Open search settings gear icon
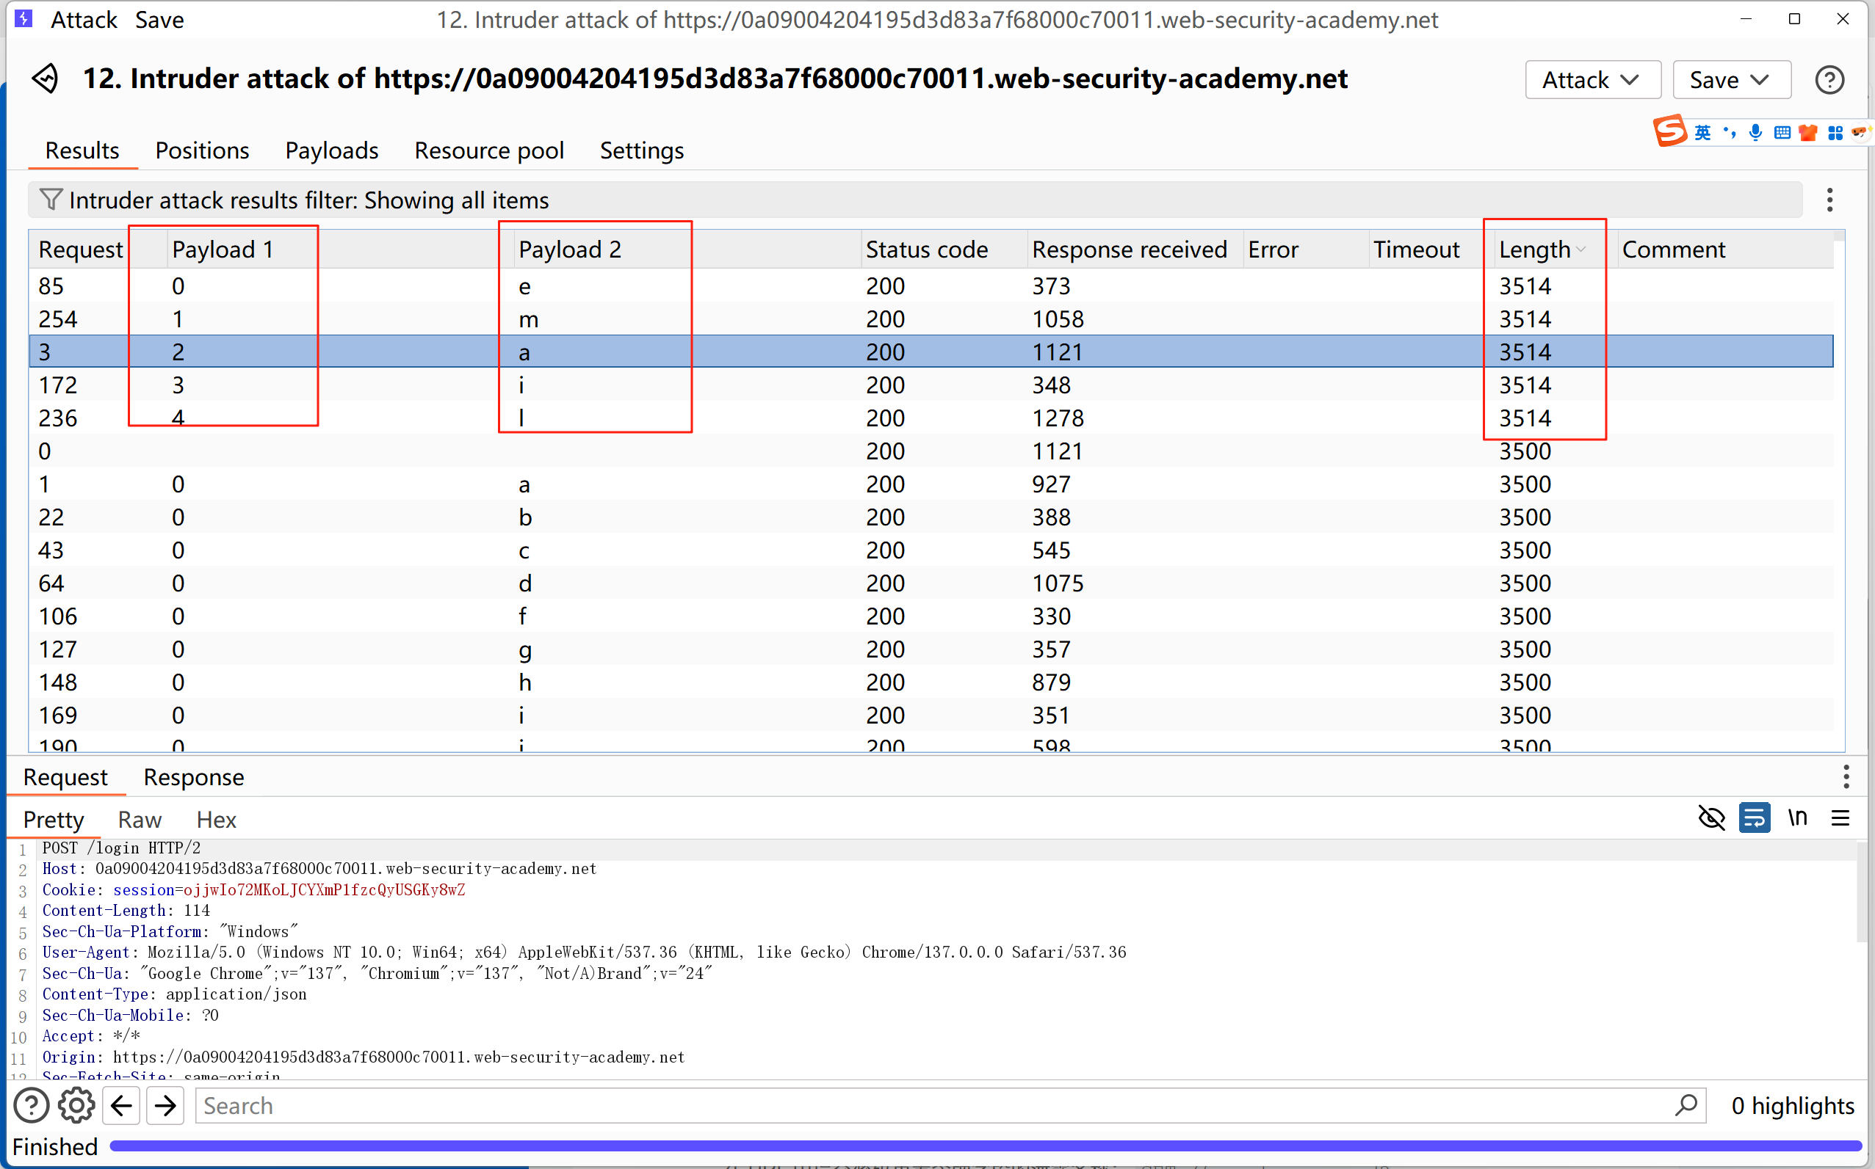This screenshot has width=1875, height=1169. point(76,1106)
